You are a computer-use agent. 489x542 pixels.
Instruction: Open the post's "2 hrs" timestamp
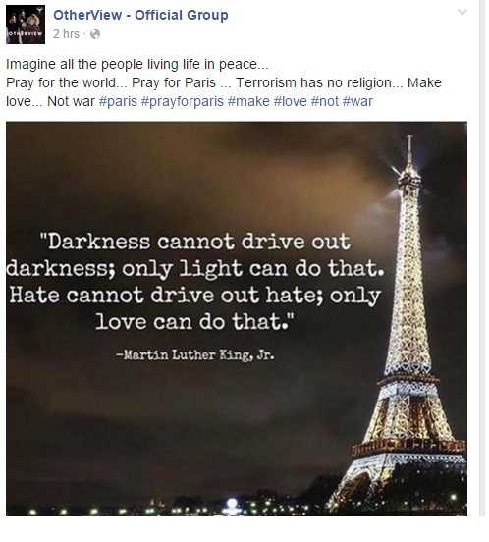66,34
